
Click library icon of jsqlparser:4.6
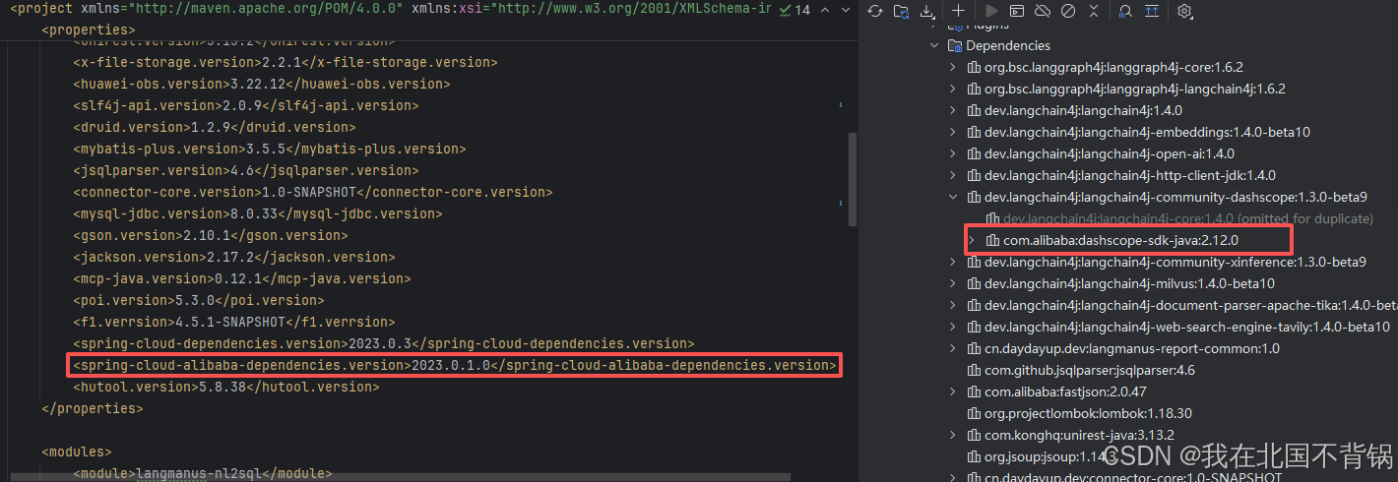click(974, 370)
